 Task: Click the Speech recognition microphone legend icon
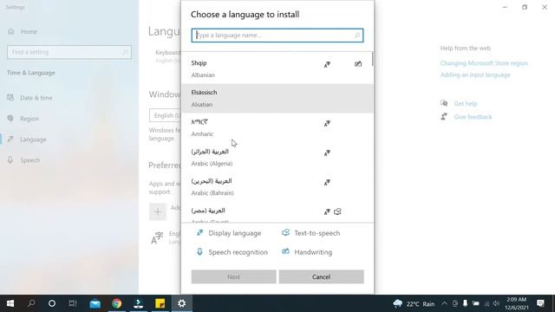click(x=199, y=251)
